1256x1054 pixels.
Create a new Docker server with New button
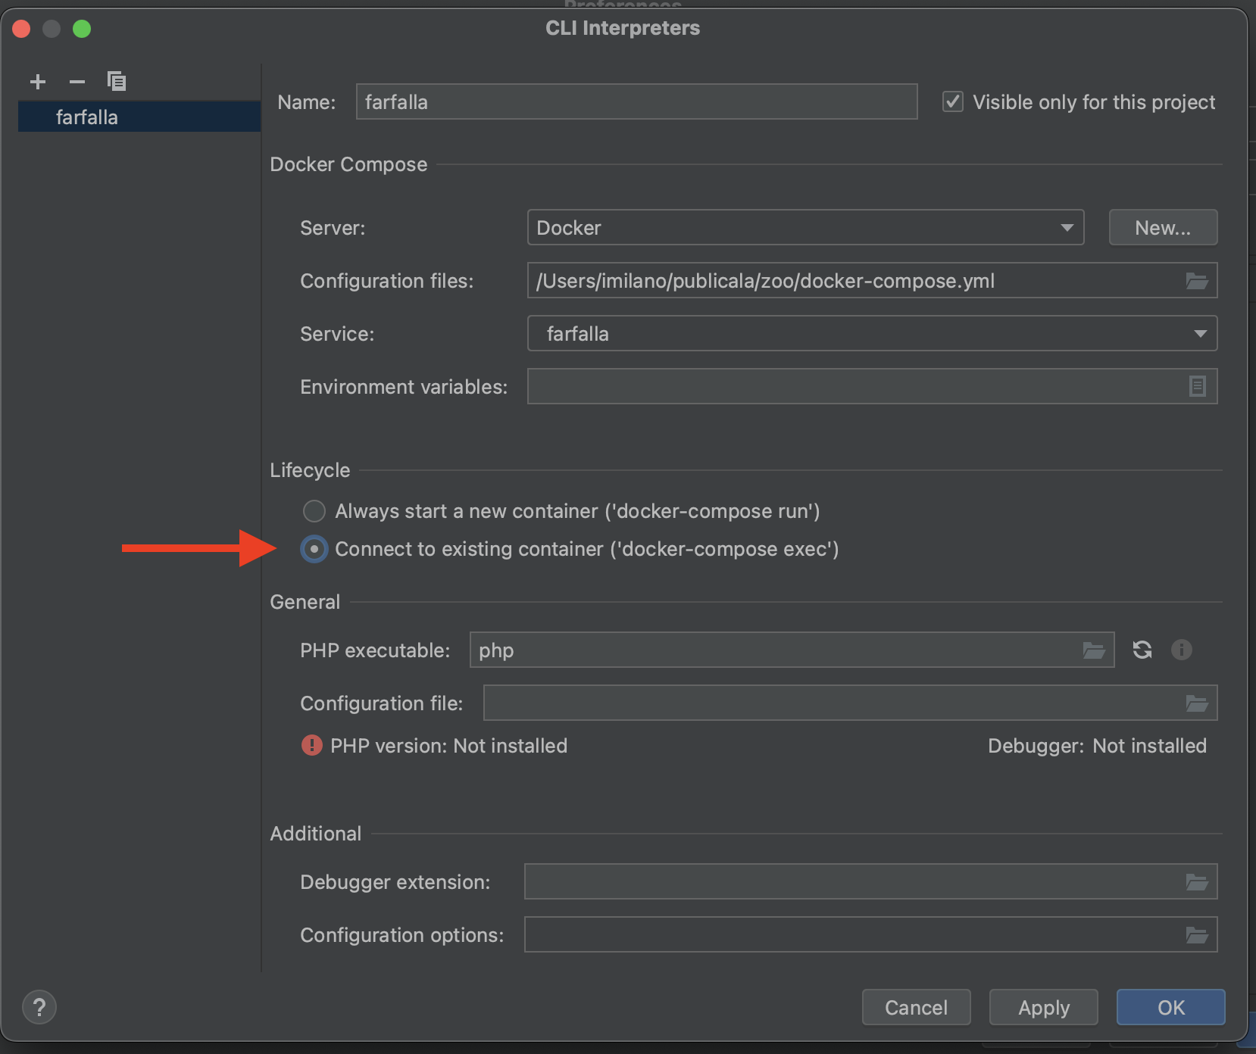point(1162,227)
